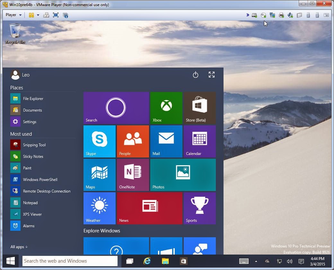Open the OneNote tile
334x270 pixels.
[x=133, y=175]
